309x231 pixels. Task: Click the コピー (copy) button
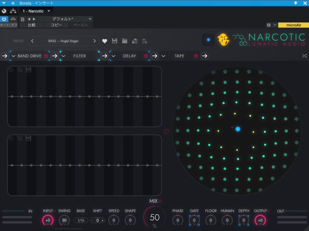(x=56, y=25)
